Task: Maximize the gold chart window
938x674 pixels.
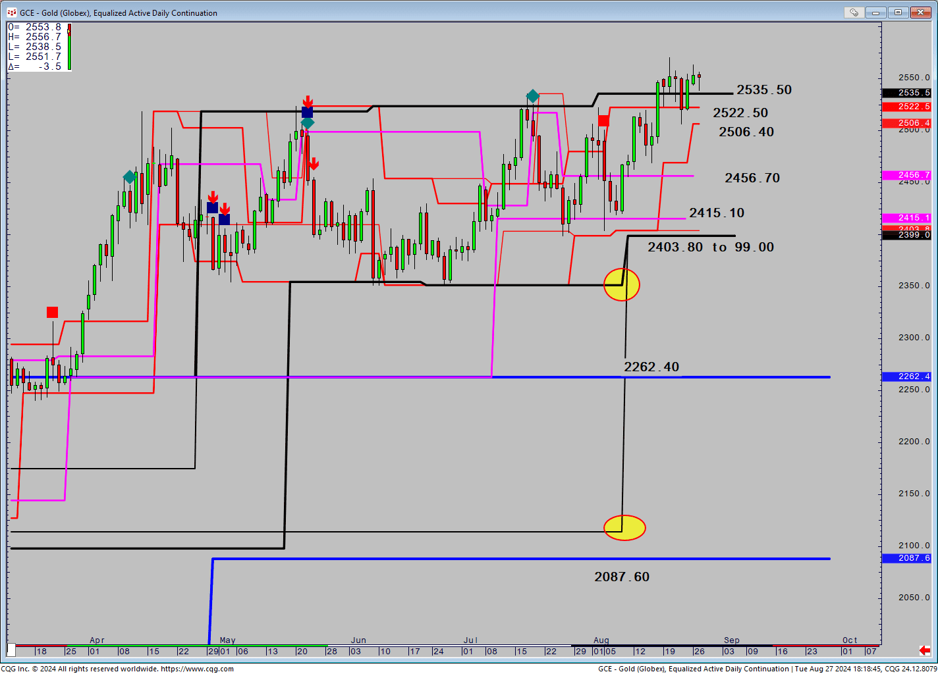Action: pos(897,13)
